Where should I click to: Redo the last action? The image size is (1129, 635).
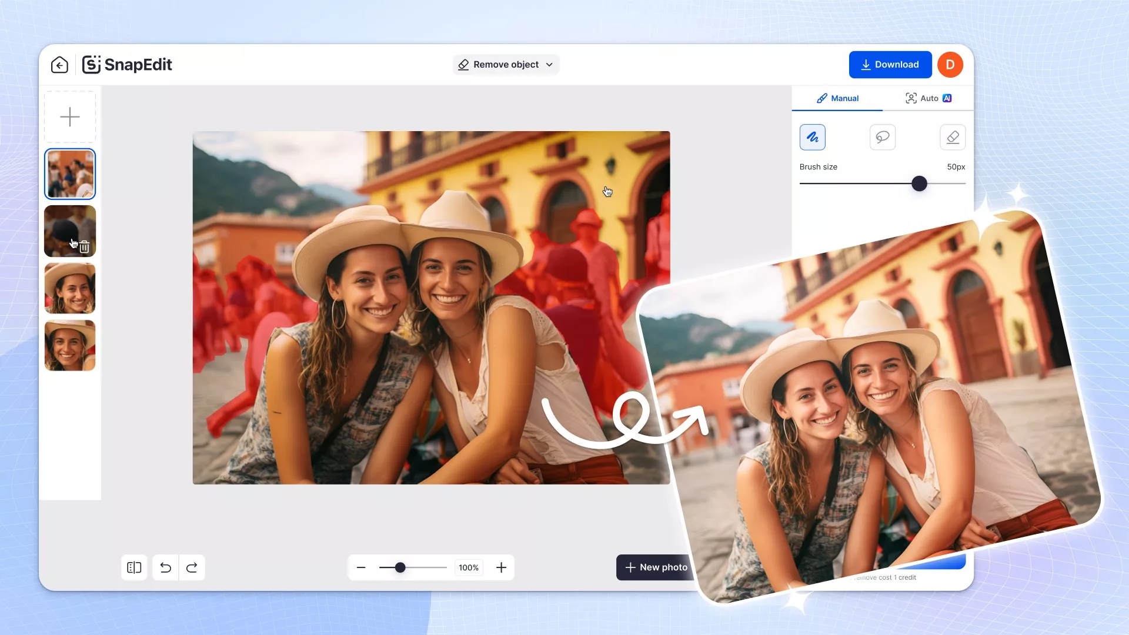tap(192, 567)
